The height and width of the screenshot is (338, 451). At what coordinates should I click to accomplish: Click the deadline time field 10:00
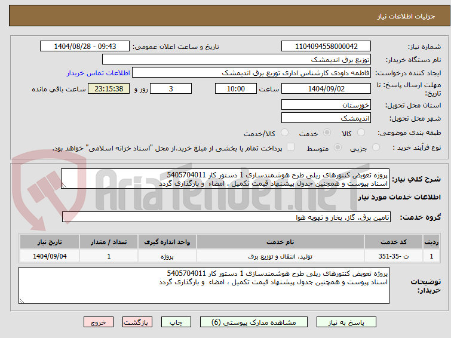click(x=236, y=88)
